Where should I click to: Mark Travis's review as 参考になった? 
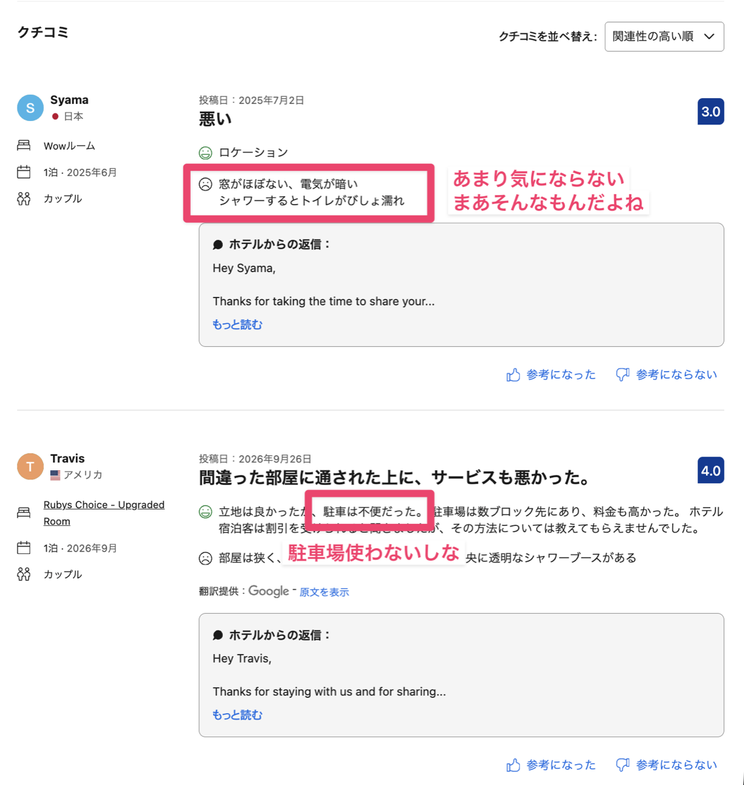551,765
